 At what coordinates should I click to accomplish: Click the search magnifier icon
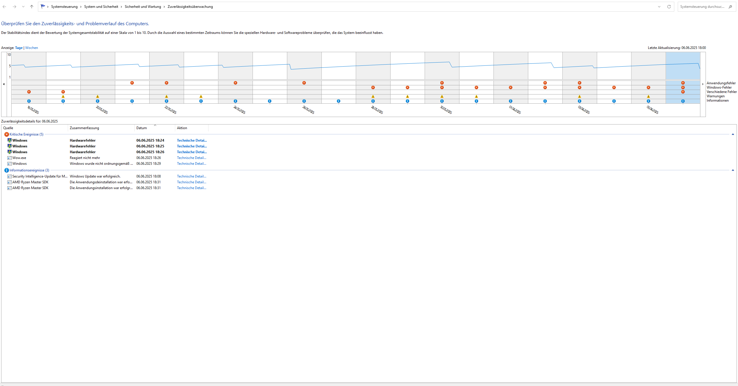pyautogui.click(x=730, y=7)
